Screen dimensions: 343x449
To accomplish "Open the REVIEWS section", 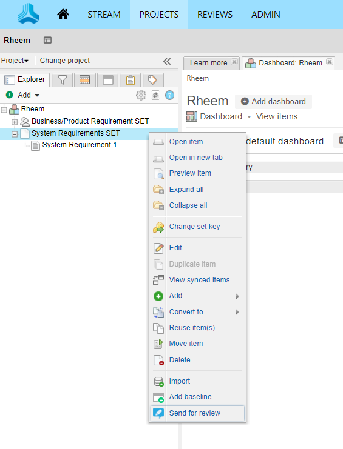I will click(x=215, y=15).
